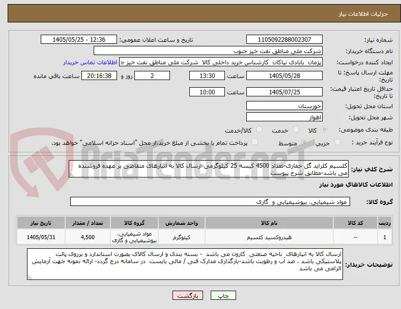This screenshot has width=401, height=309.
Task: Click the جزئیات اطلاعات نیاز page header
Action: (x=363, y=14)
